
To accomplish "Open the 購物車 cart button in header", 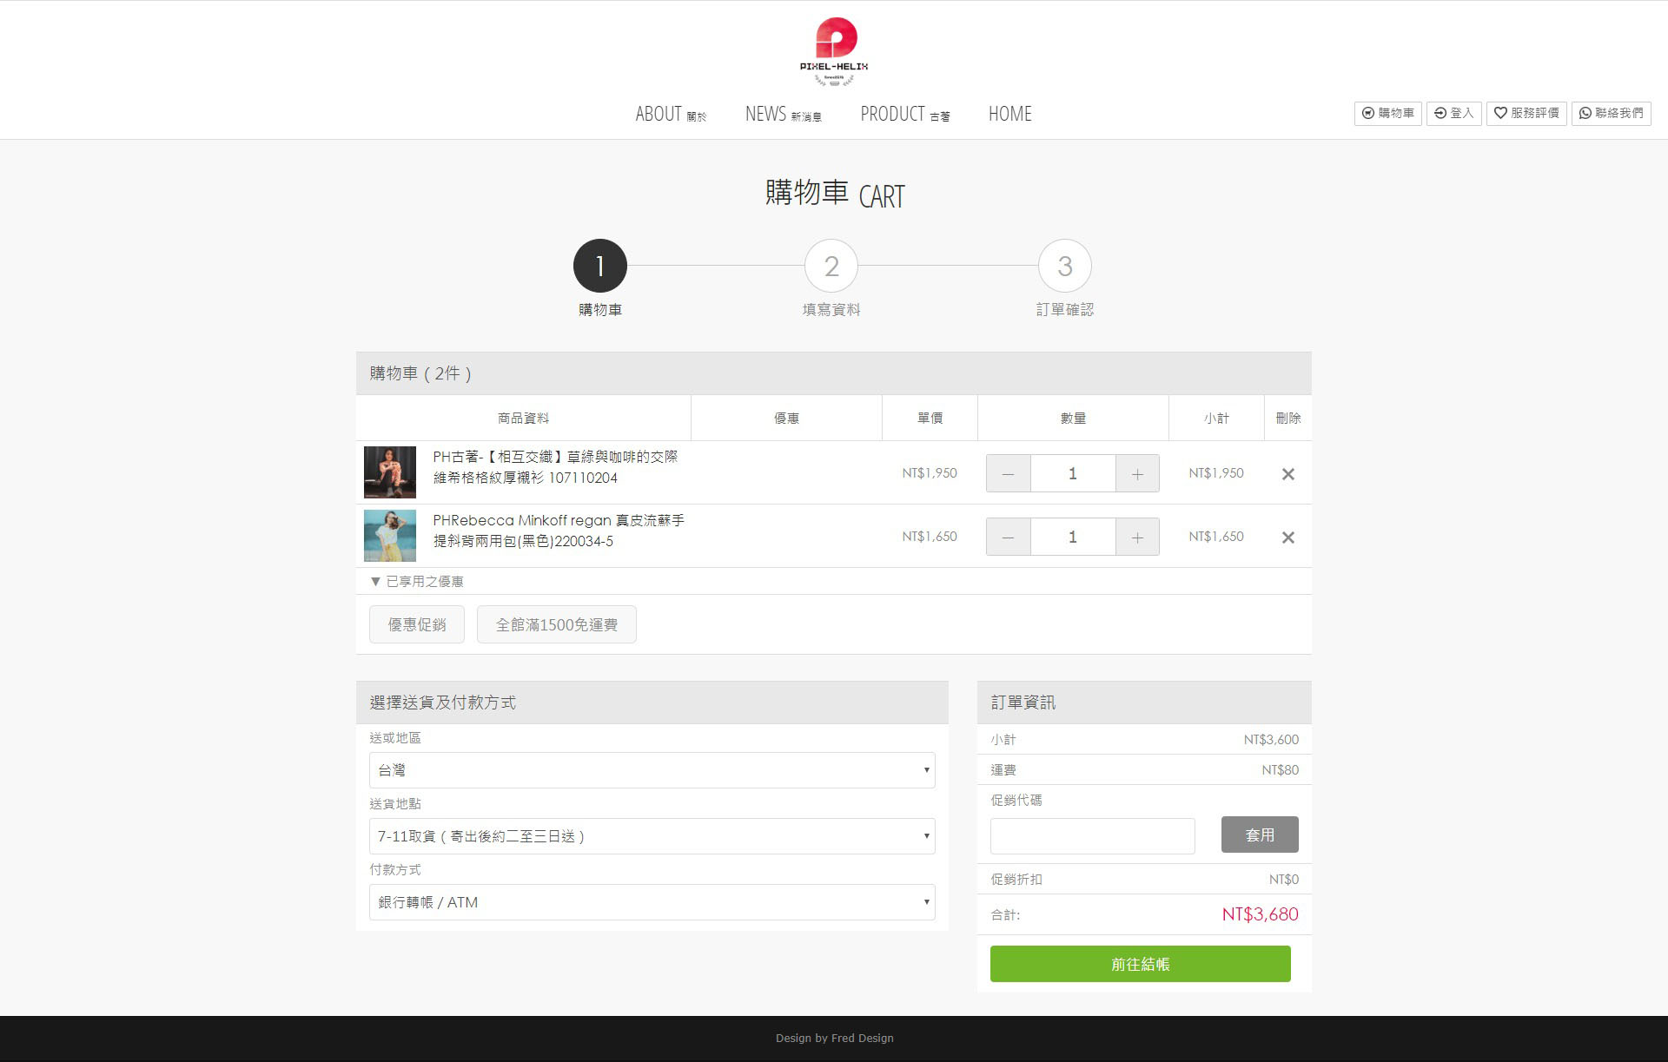I will coord(1387,113).
